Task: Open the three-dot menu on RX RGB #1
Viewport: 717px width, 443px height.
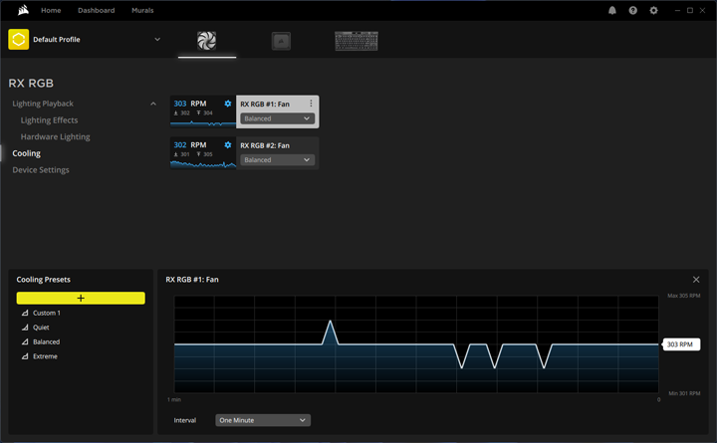Action: coord(311,104)
